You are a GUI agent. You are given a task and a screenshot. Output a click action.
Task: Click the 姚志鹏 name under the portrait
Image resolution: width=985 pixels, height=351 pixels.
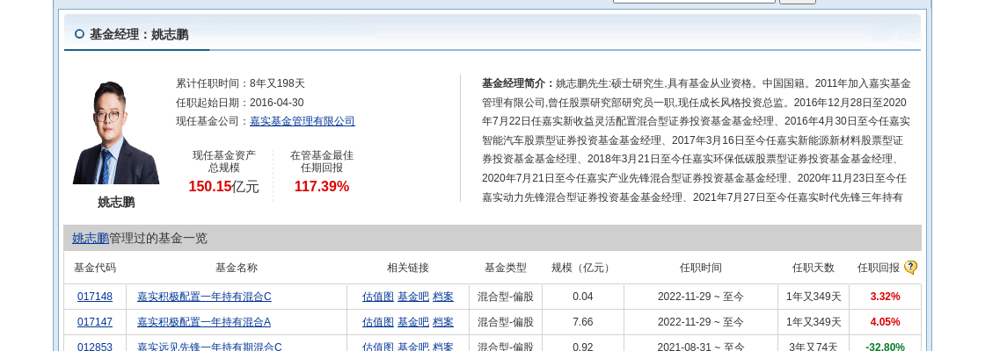pyautogui.click(x=116, y=203)
